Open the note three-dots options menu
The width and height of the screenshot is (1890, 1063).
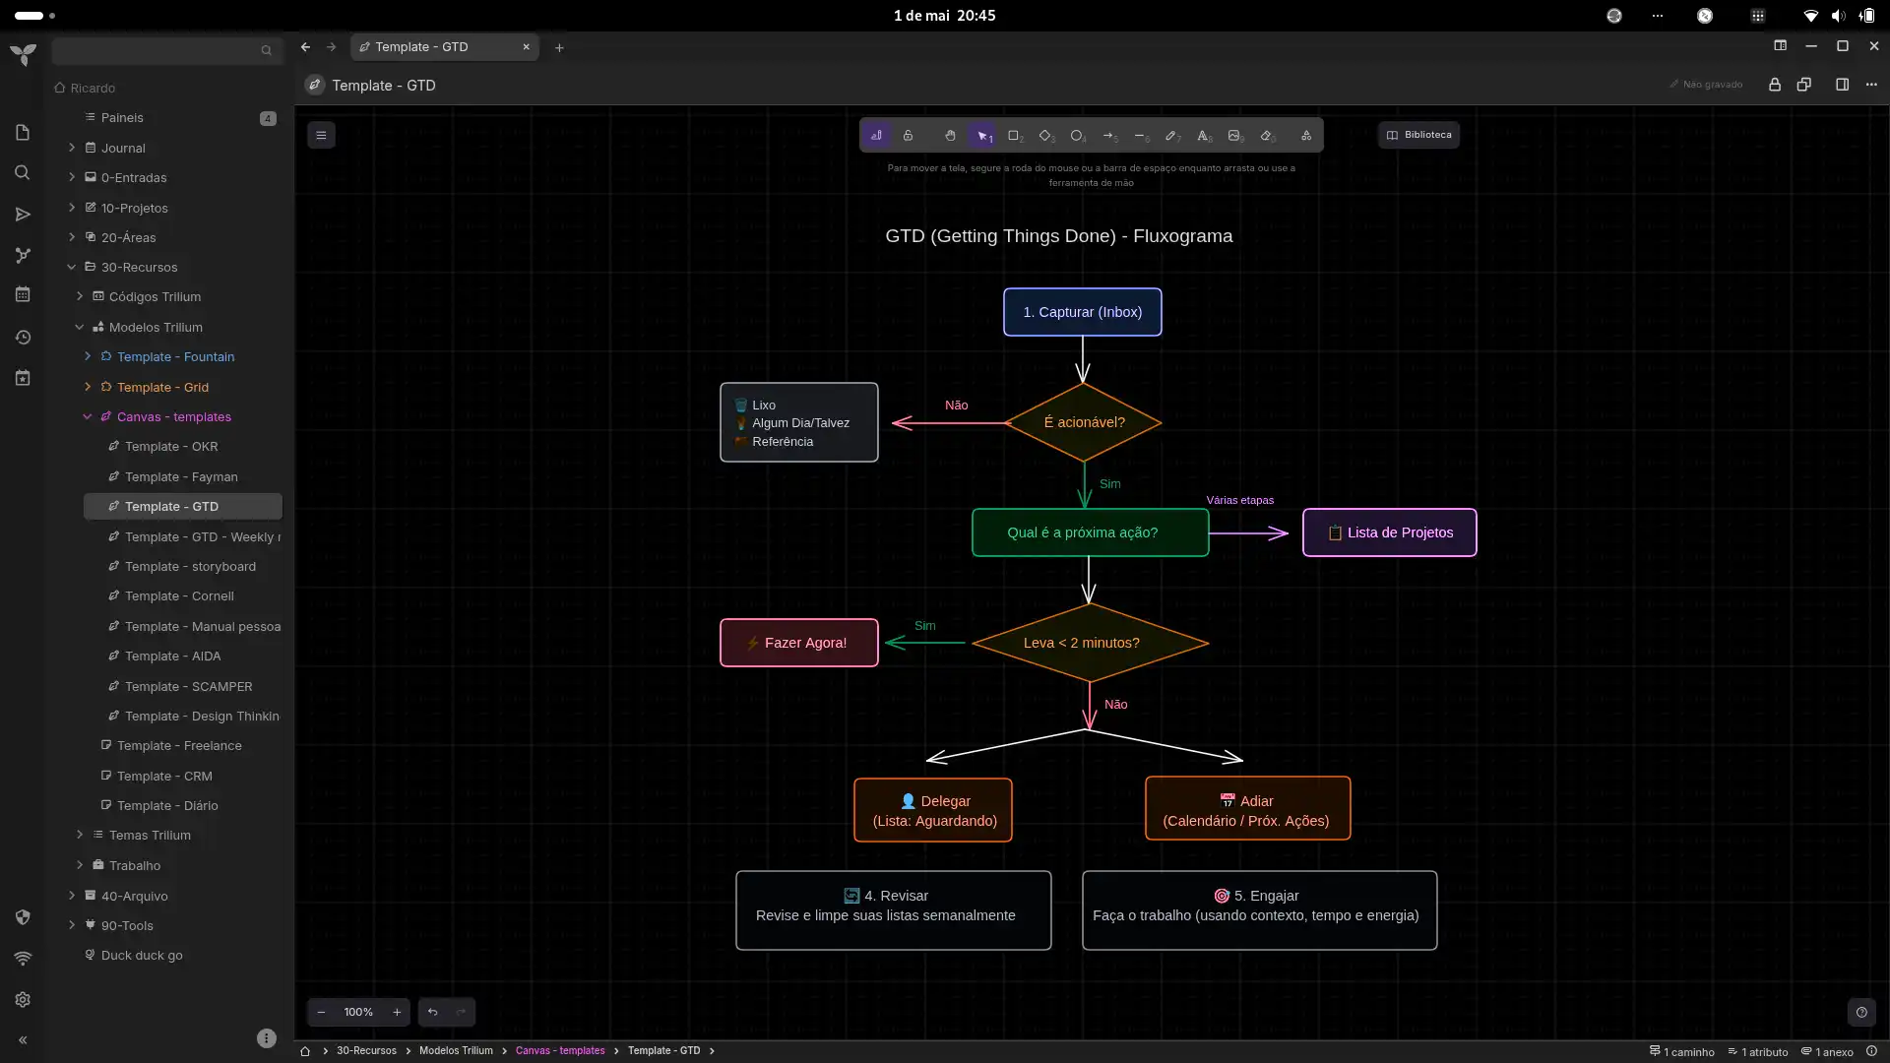click(1871, 85)
